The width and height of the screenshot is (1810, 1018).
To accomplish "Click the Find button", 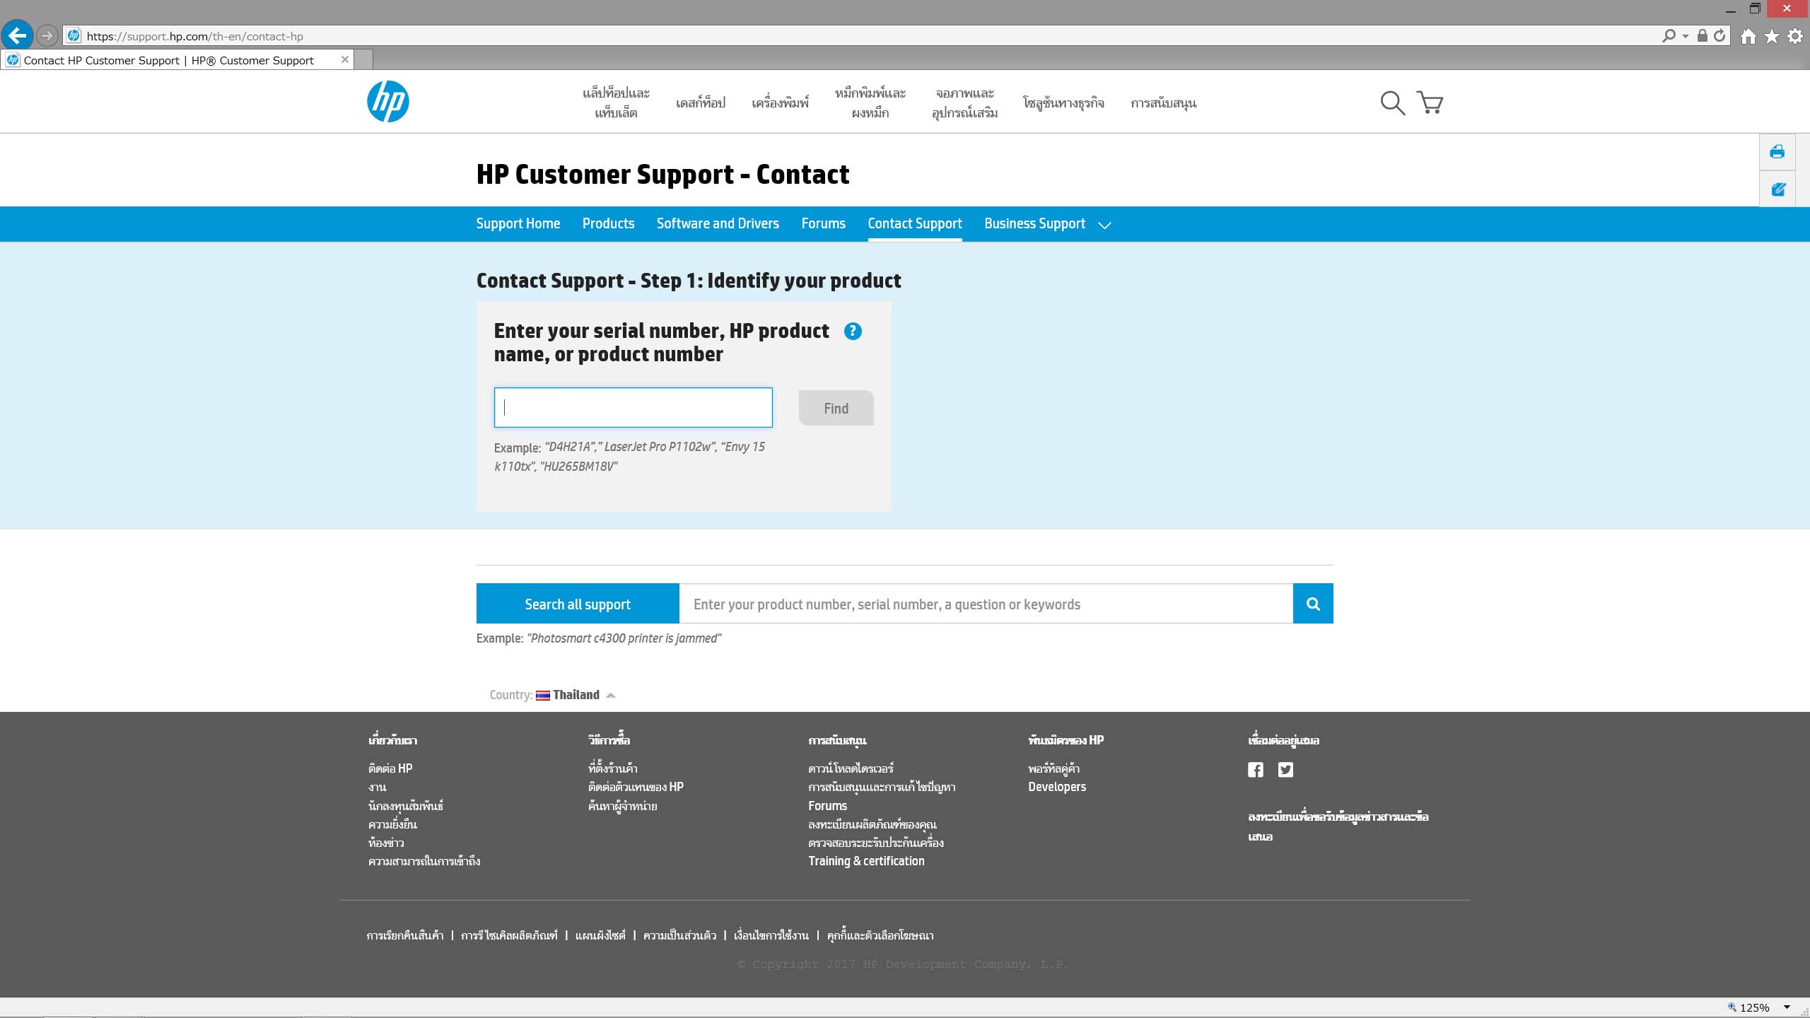I will tap(836, 408).
